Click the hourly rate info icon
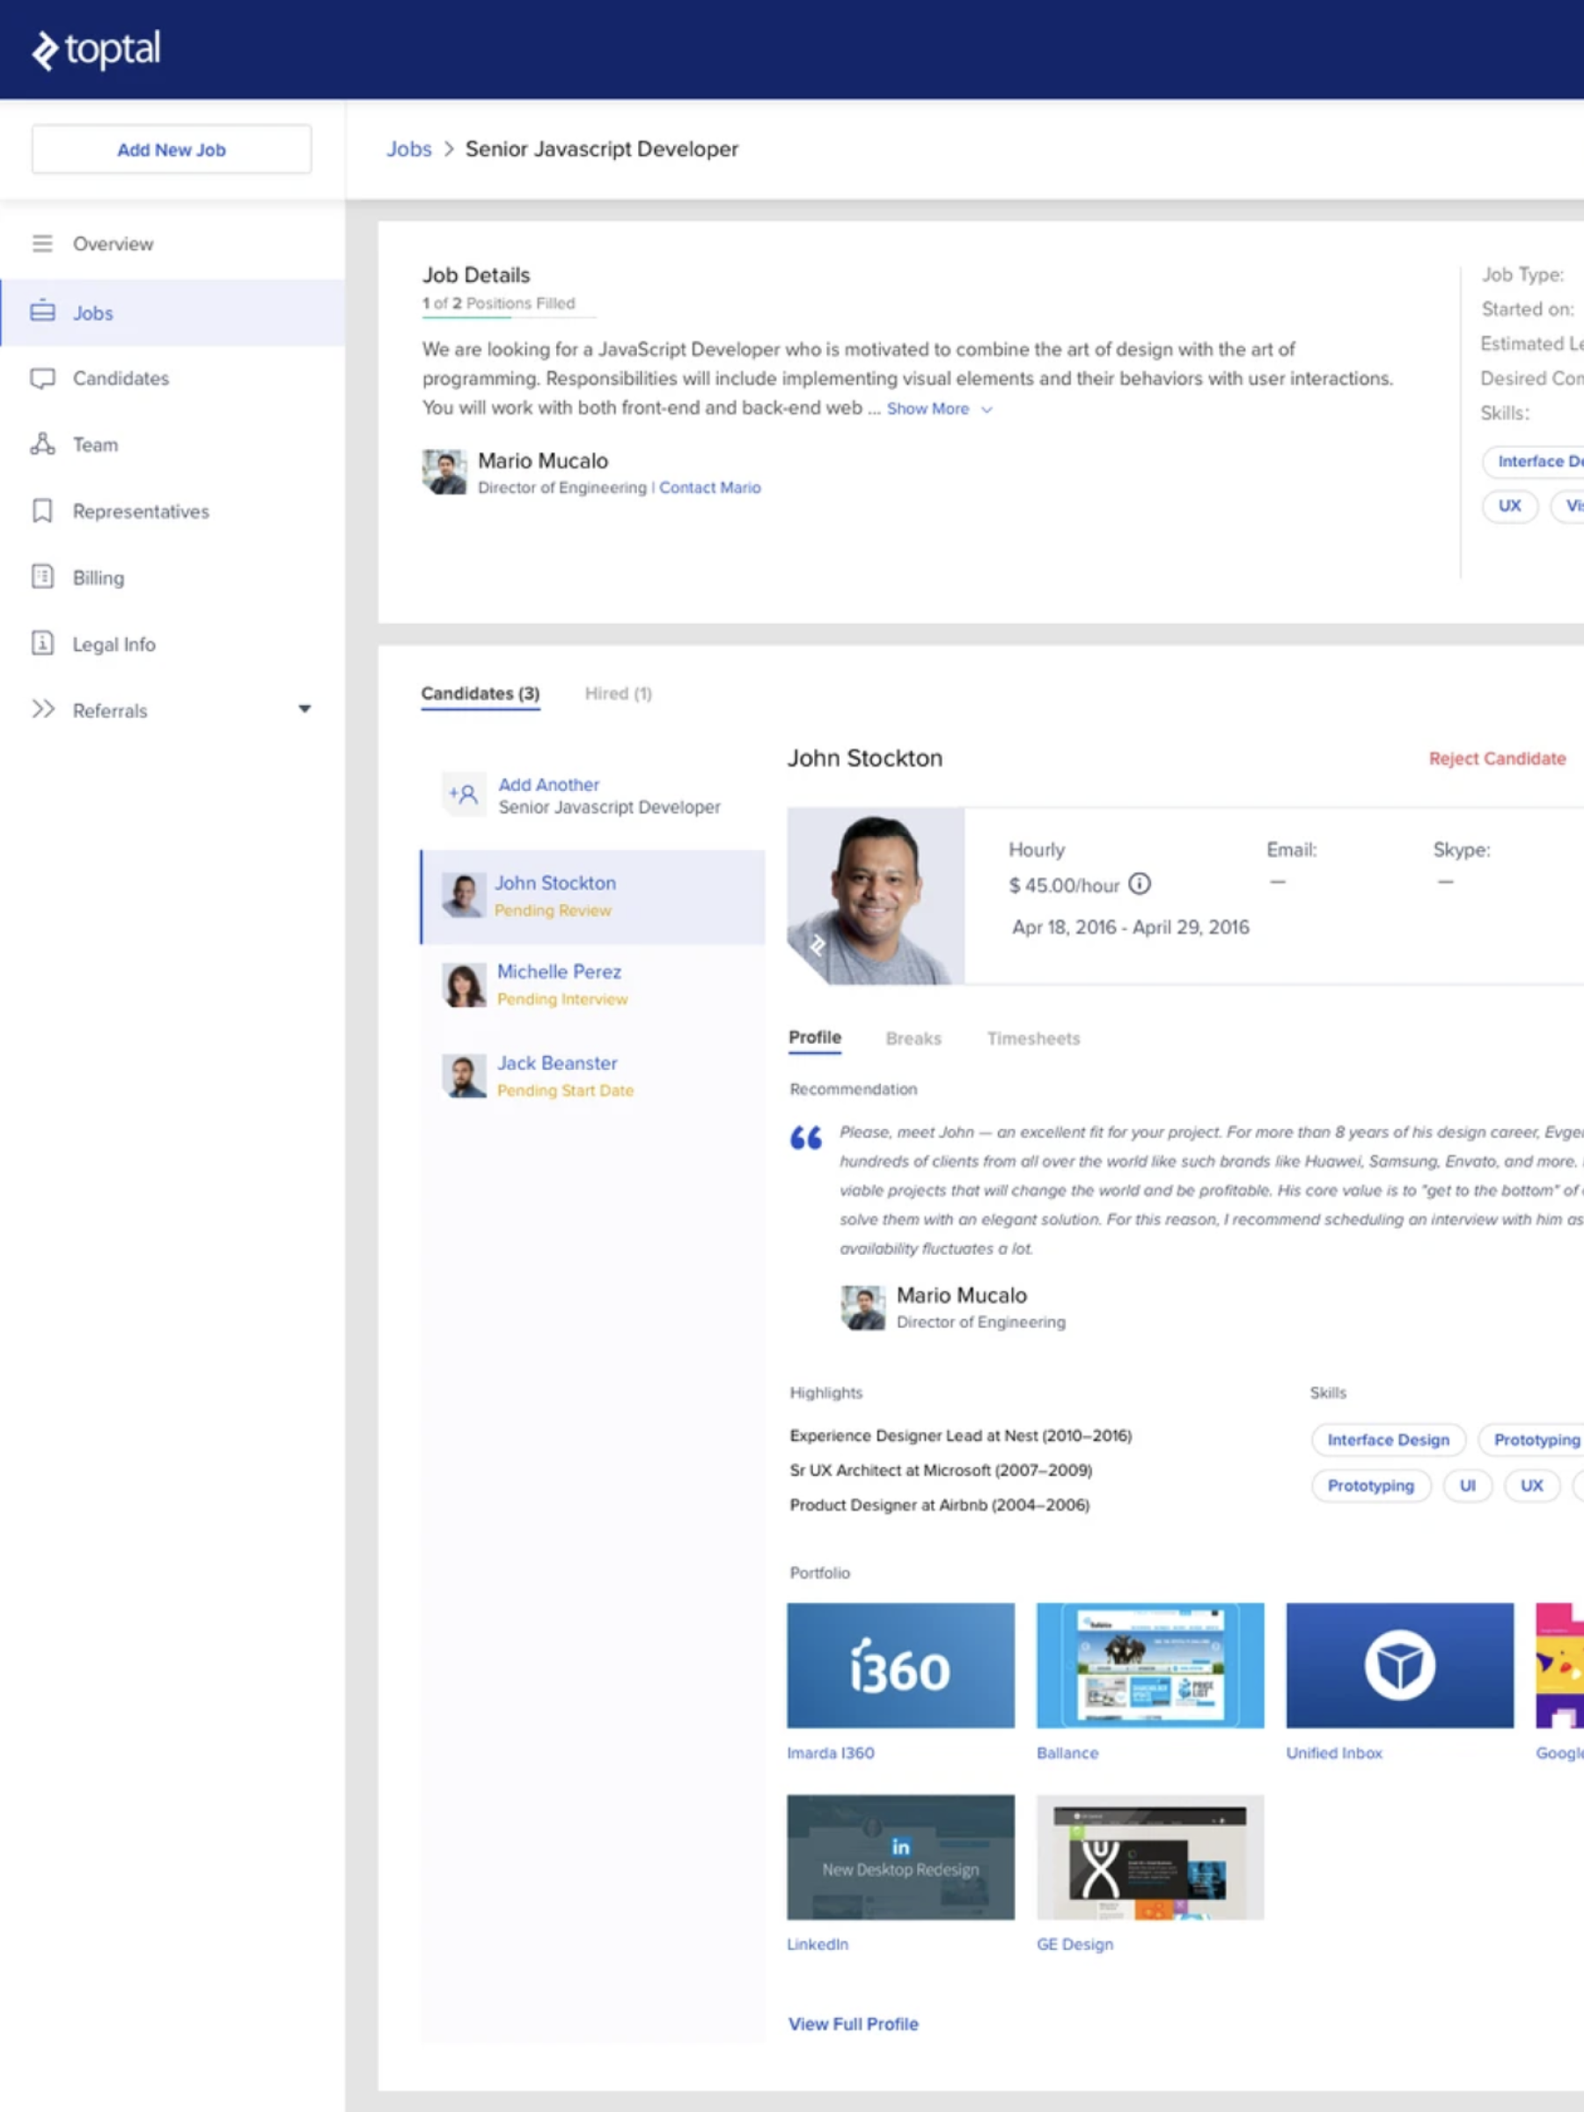This screenshot has height=2112, width=1584. [1139, 884]
